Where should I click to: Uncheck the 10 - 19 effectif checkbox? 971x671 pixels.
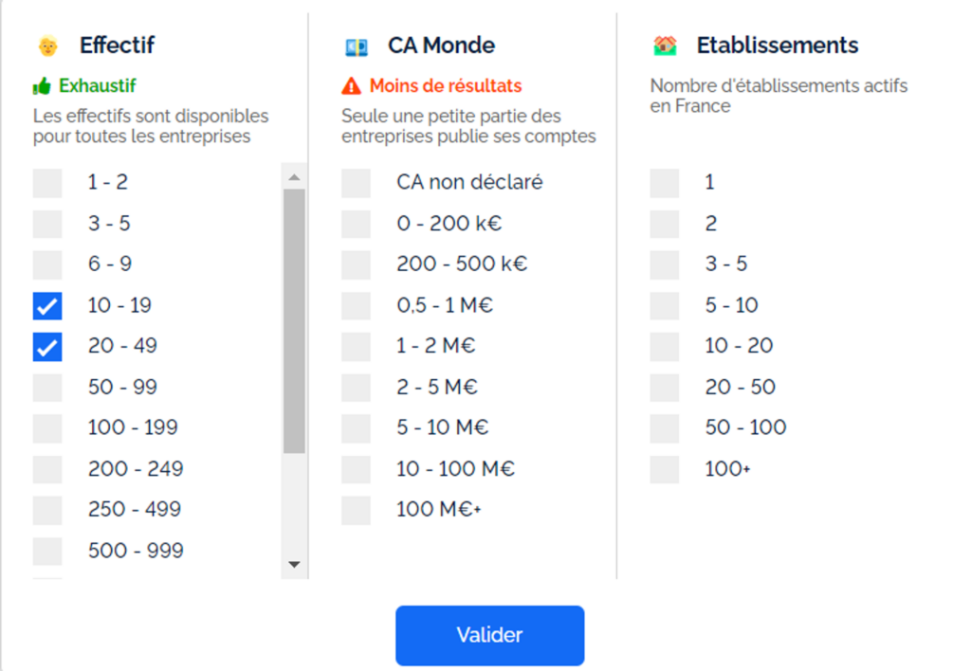(47, 306)
